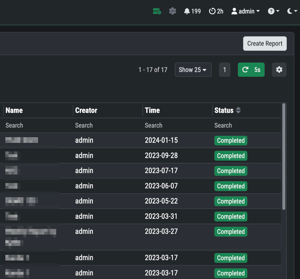Go to page 1 of results
The image size is (300, 279).
[x=225, y=70]
